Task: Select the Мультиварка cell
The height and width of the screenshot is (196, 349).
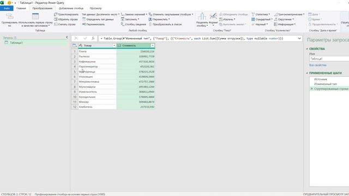Action: 97,87
